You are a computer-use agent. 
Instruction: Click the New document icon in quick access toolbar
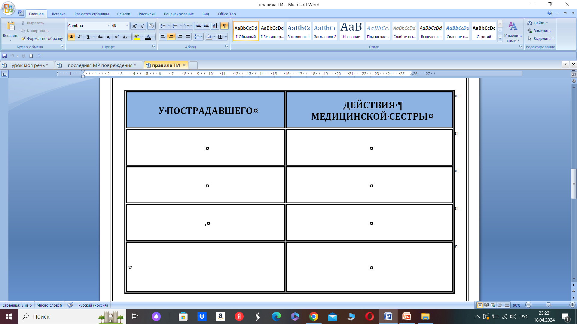click(31, 56)
